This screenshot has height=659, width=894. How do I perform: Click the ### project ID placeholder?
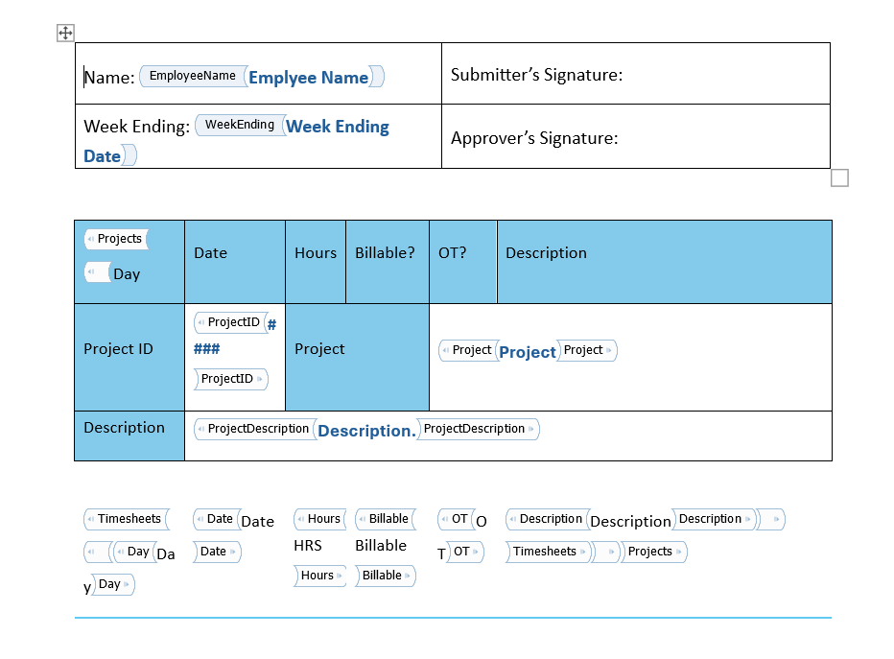206,349
